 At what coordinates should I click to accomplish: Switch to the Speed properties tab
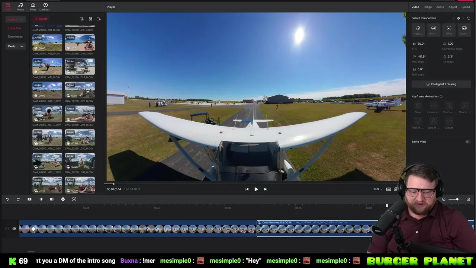pos(466,7)
